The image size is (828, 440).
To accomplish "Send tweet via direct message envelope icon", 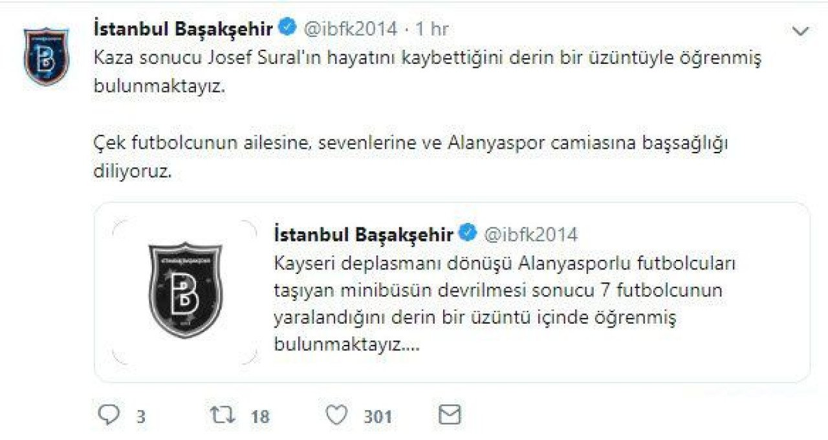I will (450, 415).
